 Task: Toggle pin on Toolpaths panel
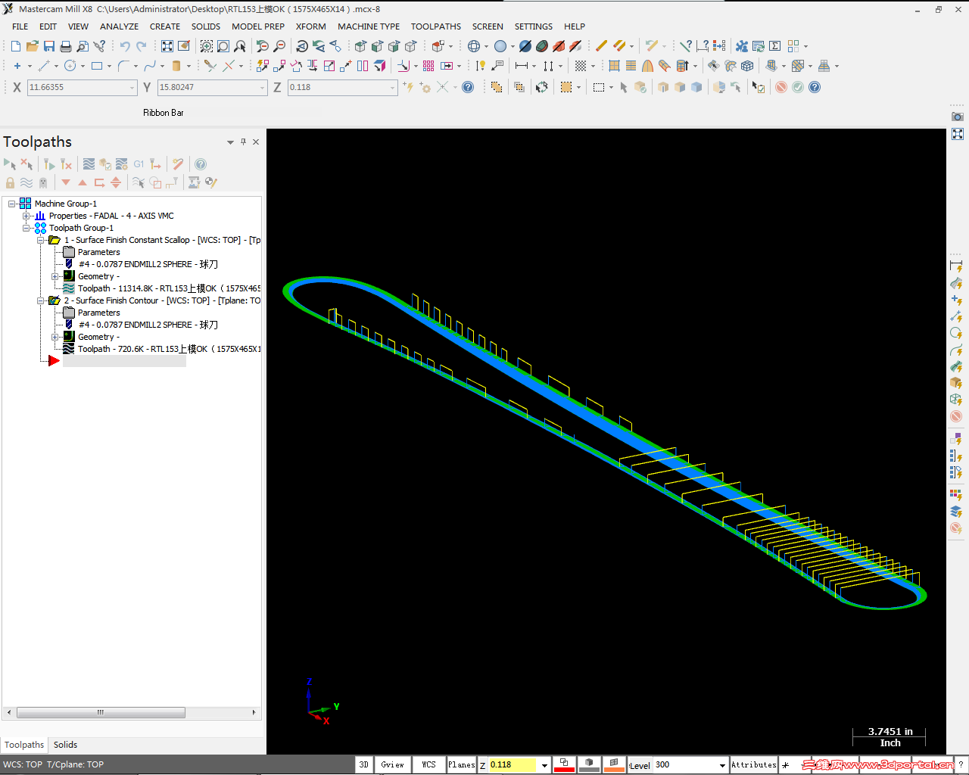243,142
